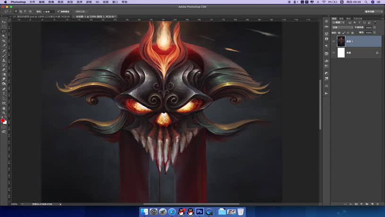Viewport: 385px width, 217px height.
Task: Toggle the layer filter on/off switch
Action: pyautogui.click(x=375, y=23)
